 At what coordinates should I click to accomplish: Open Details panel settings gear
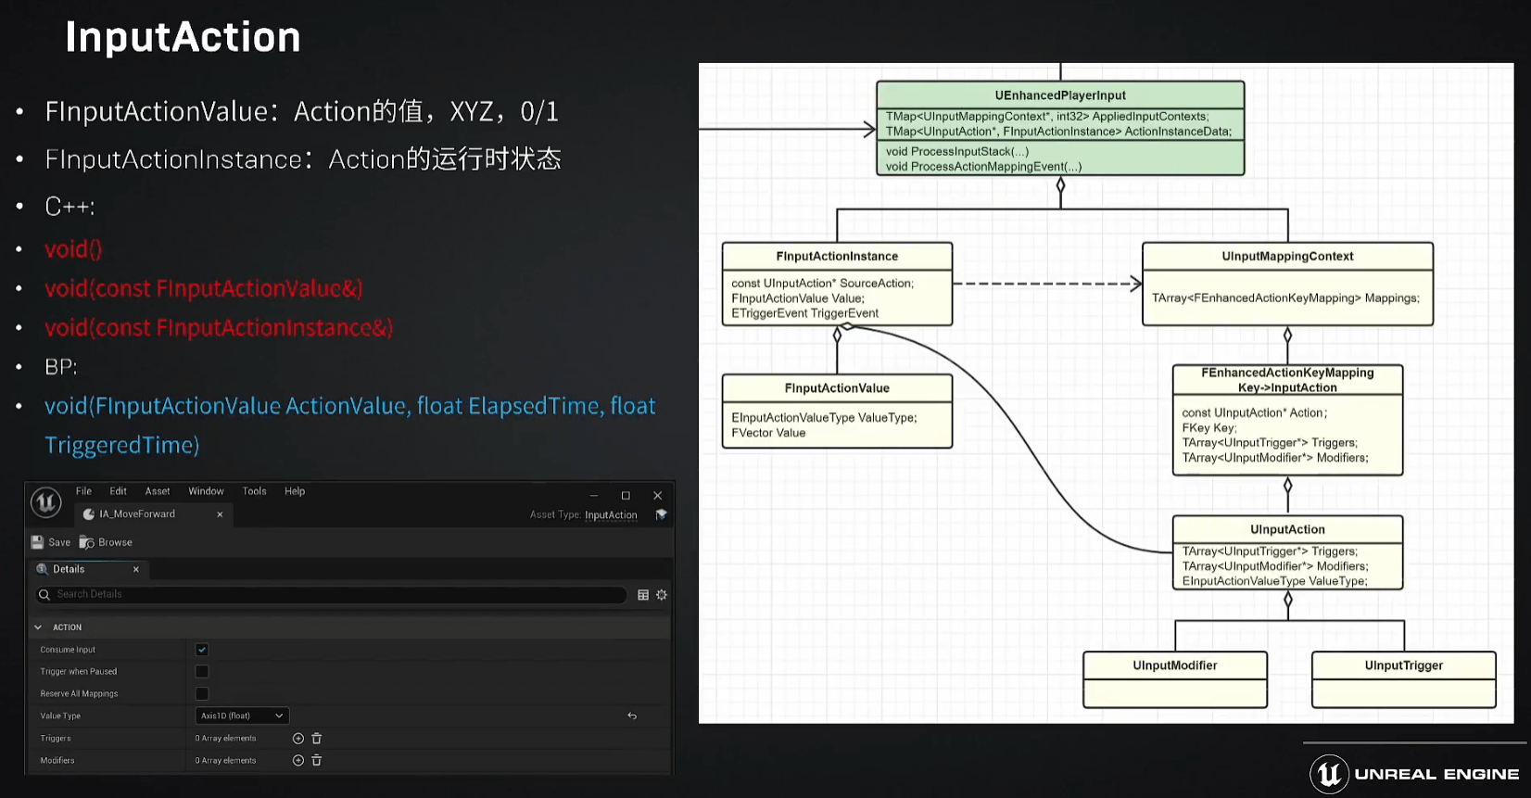(662, 595)
